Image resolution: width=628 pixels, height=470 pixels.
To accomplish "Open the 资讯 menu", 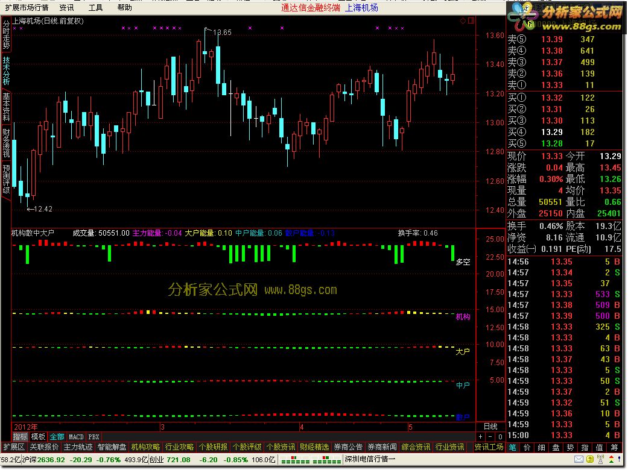I will [66, 8].
